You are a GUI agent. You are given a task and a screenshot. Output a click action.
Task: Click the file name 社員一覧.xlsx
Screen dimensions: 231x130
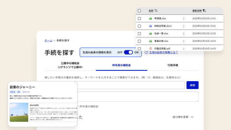pyautogui.click(x=161, y=33)
